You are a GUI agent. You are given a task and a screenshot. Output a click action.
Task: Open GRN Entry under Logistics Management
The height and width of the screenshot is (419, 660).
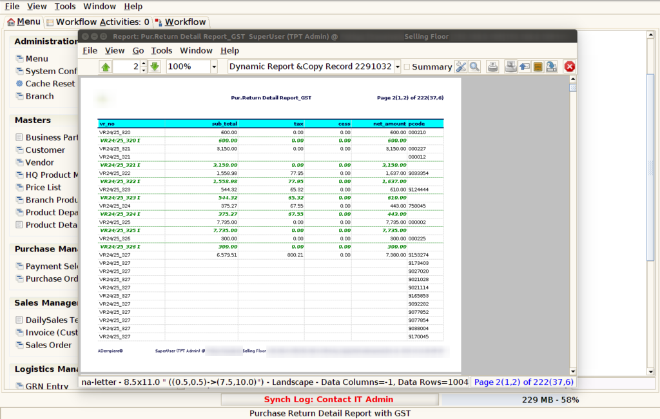point(42,385)
